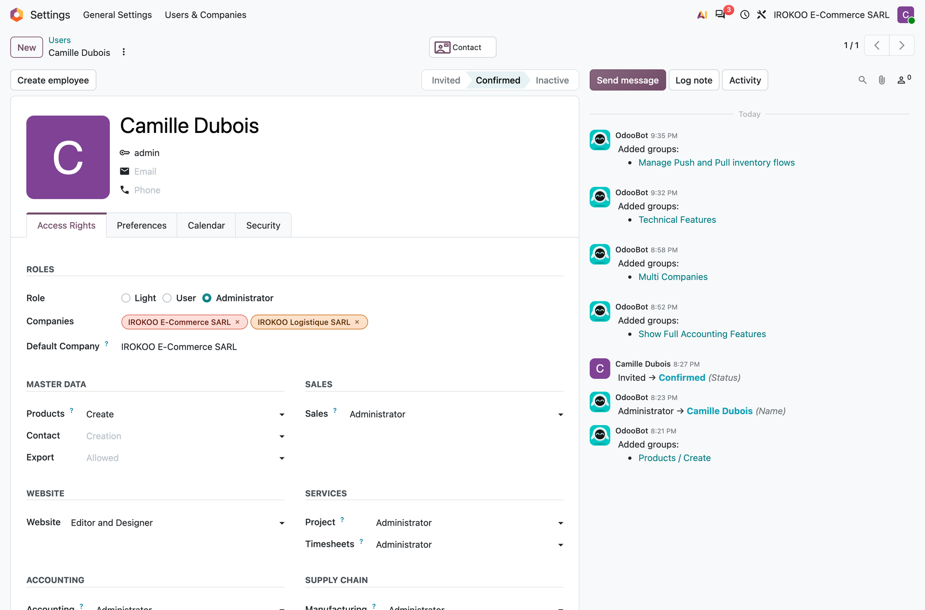The image size is (925, 610).
Task: Go to previous record arrow
Action: 877,45
